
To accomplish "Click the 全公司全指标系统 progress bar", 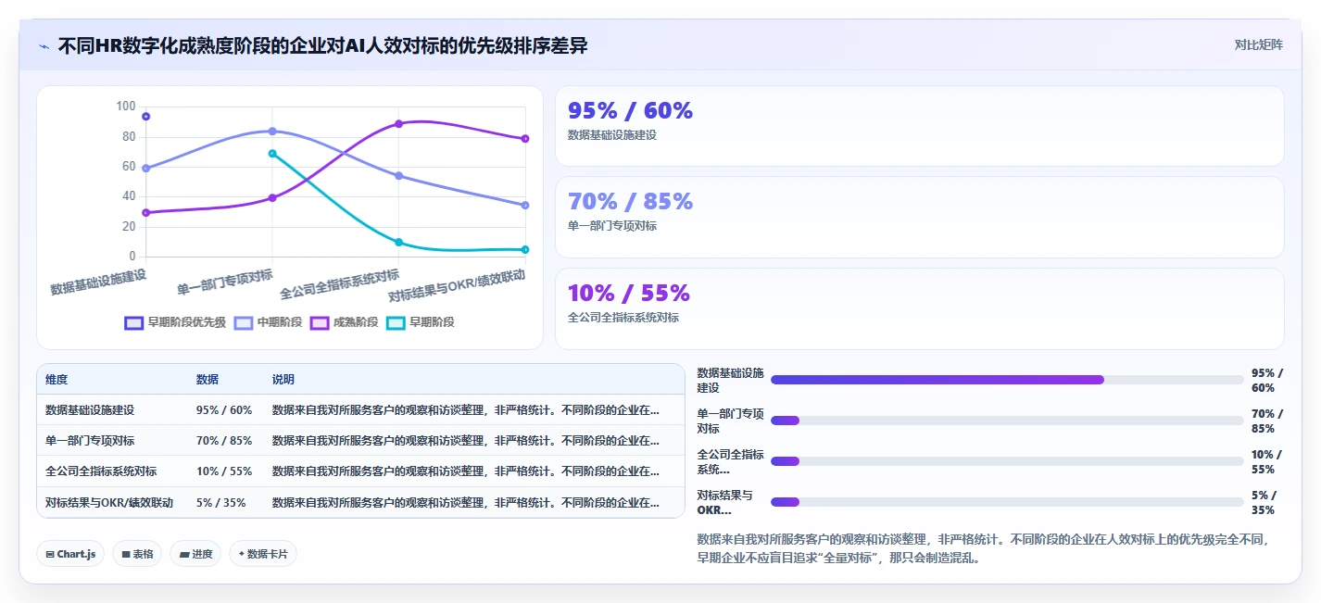I will (1007, 461).
